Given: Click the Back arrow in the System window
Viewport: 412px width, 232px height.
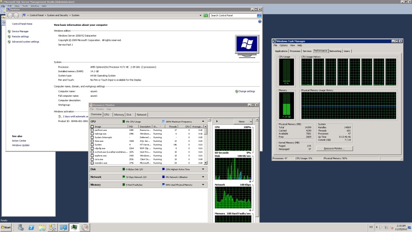Looking at the screenshot, I should [10, 16].
